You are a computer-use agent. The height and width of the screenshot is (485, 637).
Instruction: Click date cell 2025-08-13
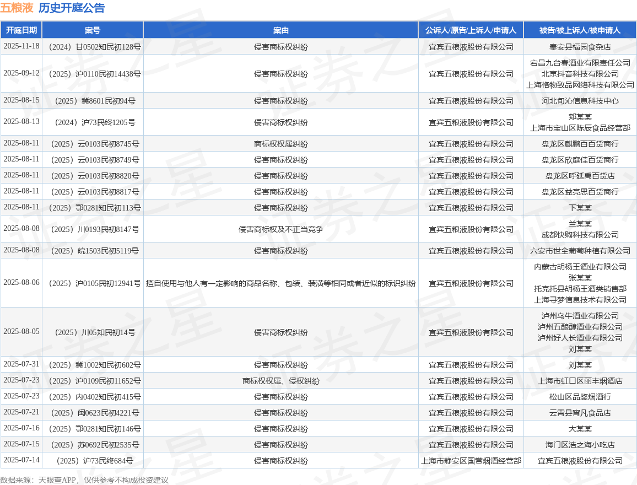[21, 121]
